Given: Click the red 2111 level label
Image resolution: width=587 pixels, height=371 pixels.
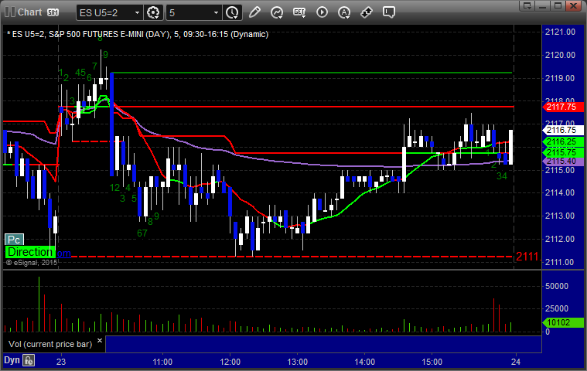Looking at the screenshot, I should click(527, 257).
